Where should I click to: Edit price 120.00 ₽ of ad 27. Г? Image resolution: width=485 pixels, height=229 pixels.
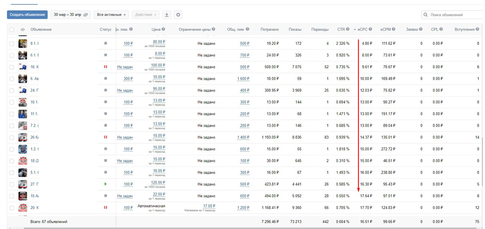click(x=158, y=183)
